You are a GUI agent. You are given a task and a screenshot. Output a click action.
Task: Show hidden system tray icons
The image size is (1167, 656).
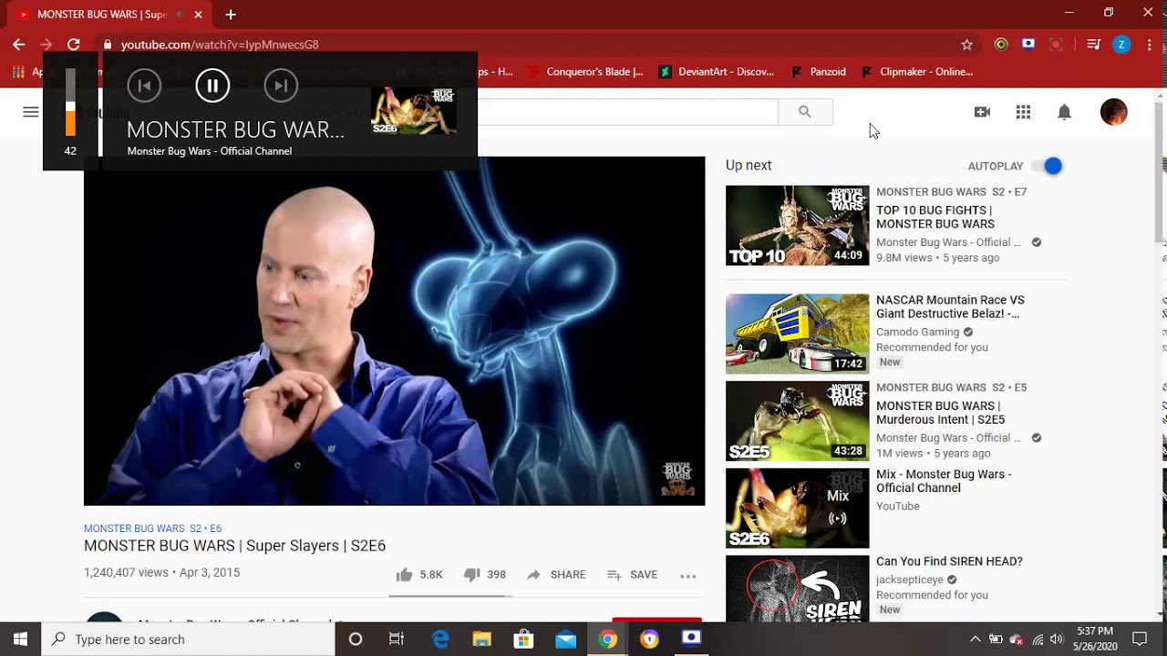coord(975,639)
